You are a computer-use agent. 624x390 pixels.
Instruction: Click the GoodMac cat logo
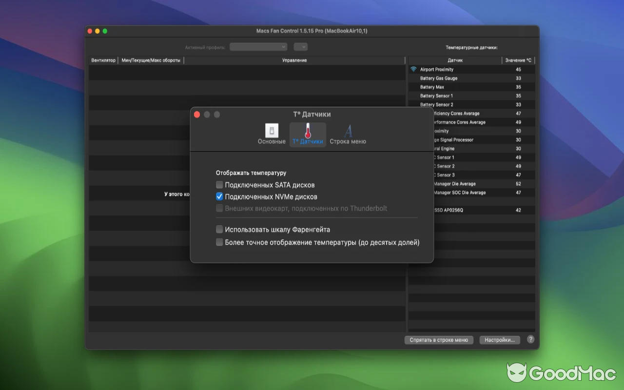point(518,373)
